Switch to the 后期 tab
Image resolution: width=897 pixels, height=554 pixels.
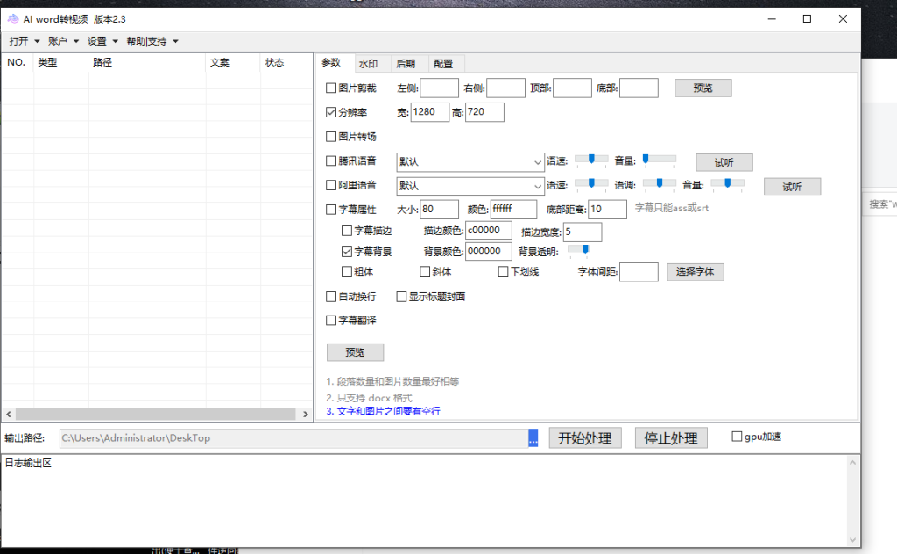click(x=406, y=63)
